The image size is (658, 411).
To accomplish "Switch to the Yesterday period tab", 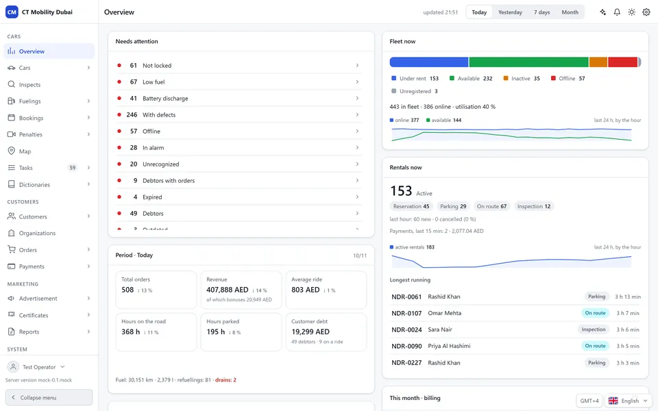I will [x=510, y=12].
